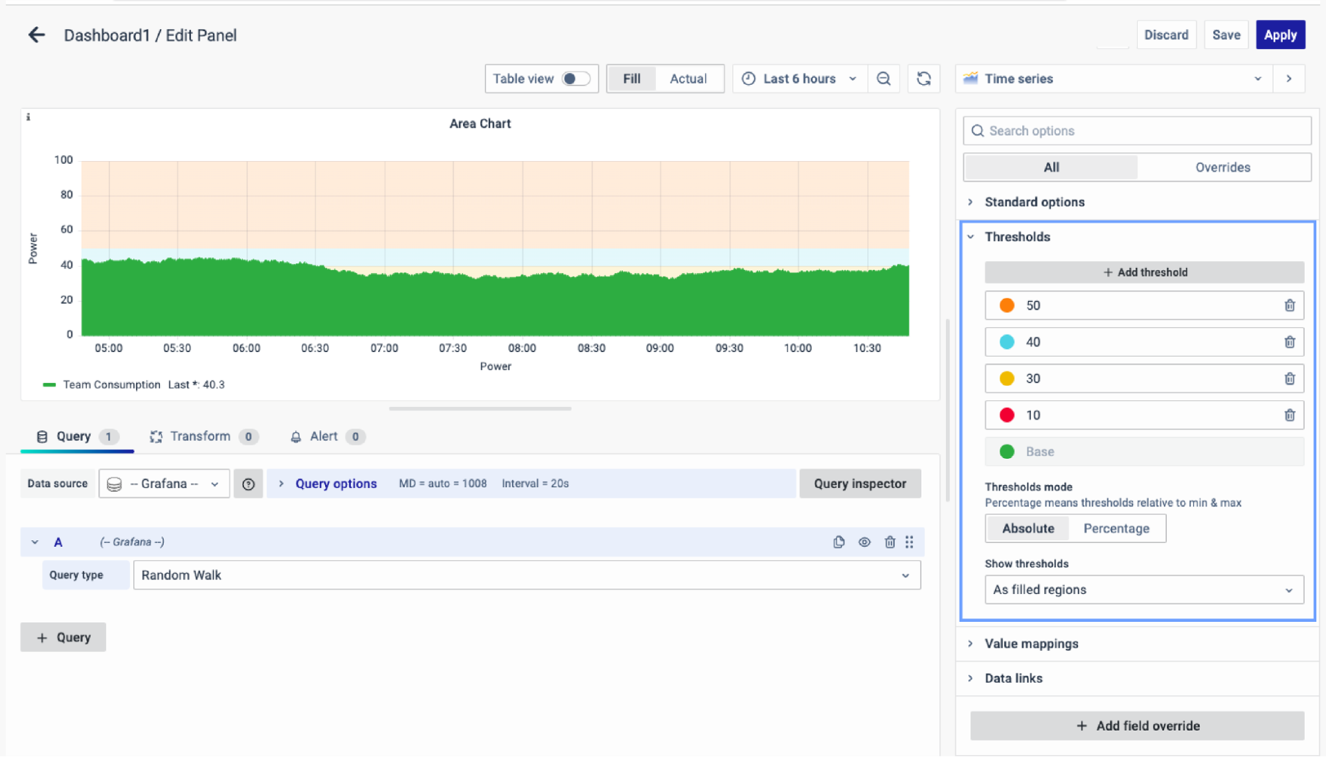Hide query A with the eye icon
Viewport: 1326px width, 757px height.
click(x=864, y=542)
